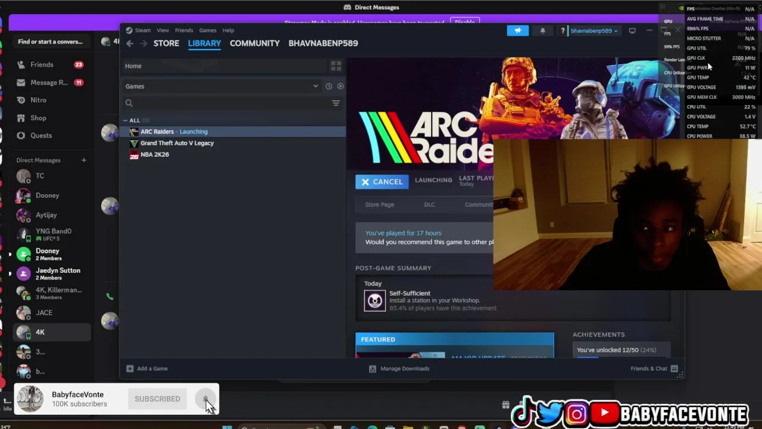Image resolution: width=762 pixels, height=429 pixels.
Task: Switch to the LIBRARY tab
Action: [204, 43]
